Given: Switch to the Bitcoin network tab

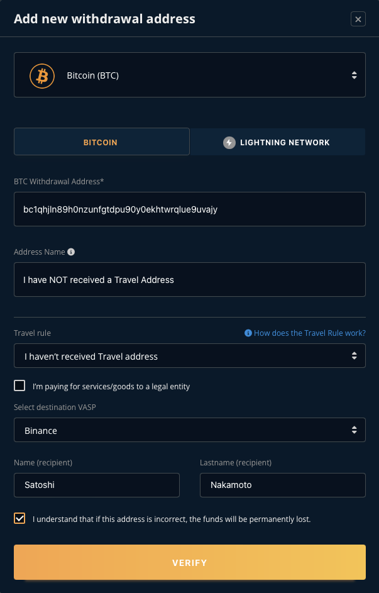Looking at the screenshot, I should [x=101, y=142].
